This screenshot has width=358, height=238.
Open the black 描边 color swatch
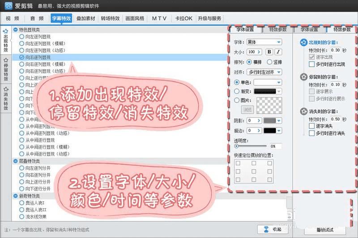coord(270,131)
